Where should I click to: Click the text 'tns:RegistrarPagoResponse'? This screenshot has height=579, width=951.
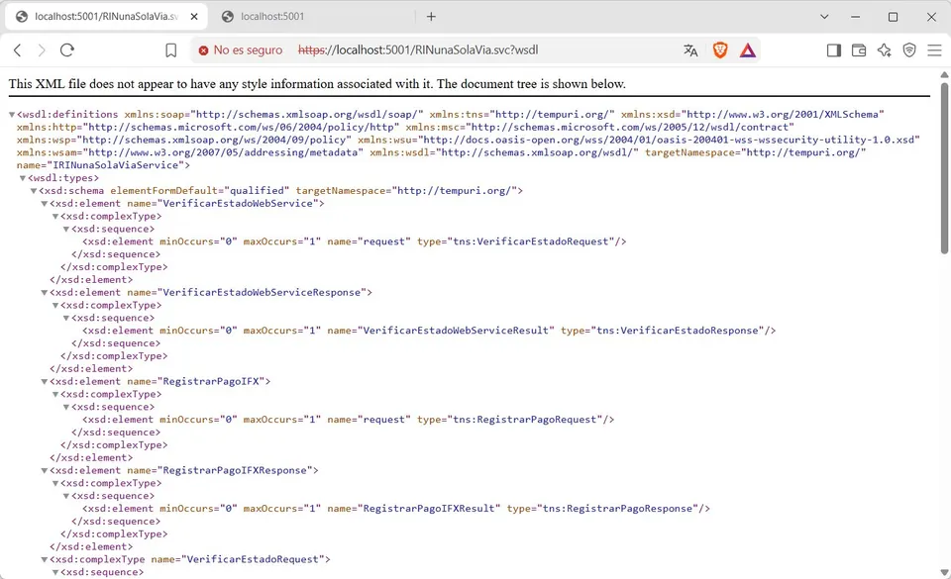click(618, 509)
